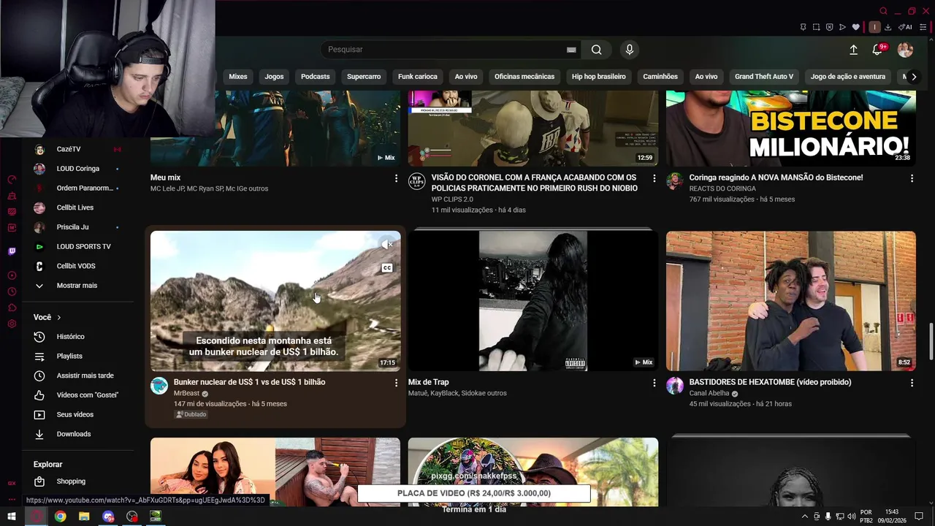Open more options for BASTIDORES DE HEXATOMBE video
Viewport: 935px width, 526px height.
coord(911,383)
